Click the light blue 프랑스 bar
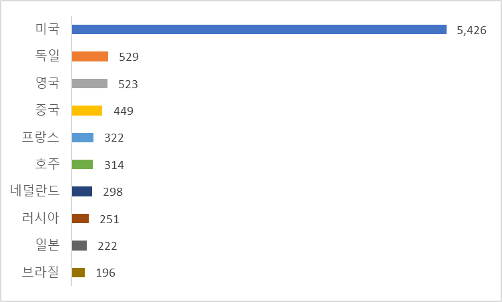 [x=82, y=138]
